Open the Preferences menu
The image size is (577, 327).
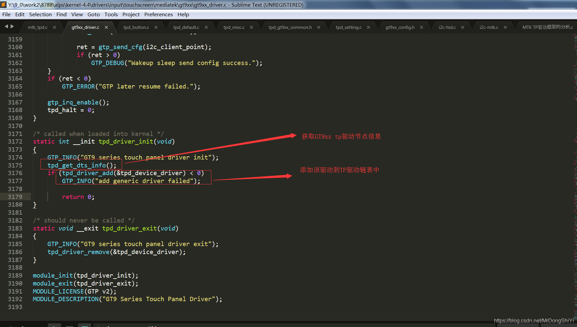[159, 14]
